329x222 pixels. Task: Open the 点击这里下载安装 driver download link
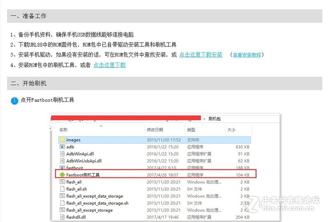click(201, 55)
